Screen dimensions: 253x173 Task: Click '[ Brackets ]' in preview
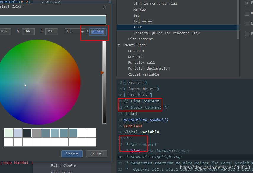[138, 95]
